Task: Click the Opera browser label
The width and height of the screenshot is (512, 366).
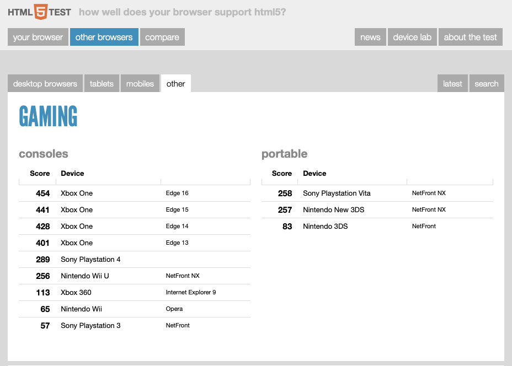Action: pyautogui.click(x=174, y=309)
